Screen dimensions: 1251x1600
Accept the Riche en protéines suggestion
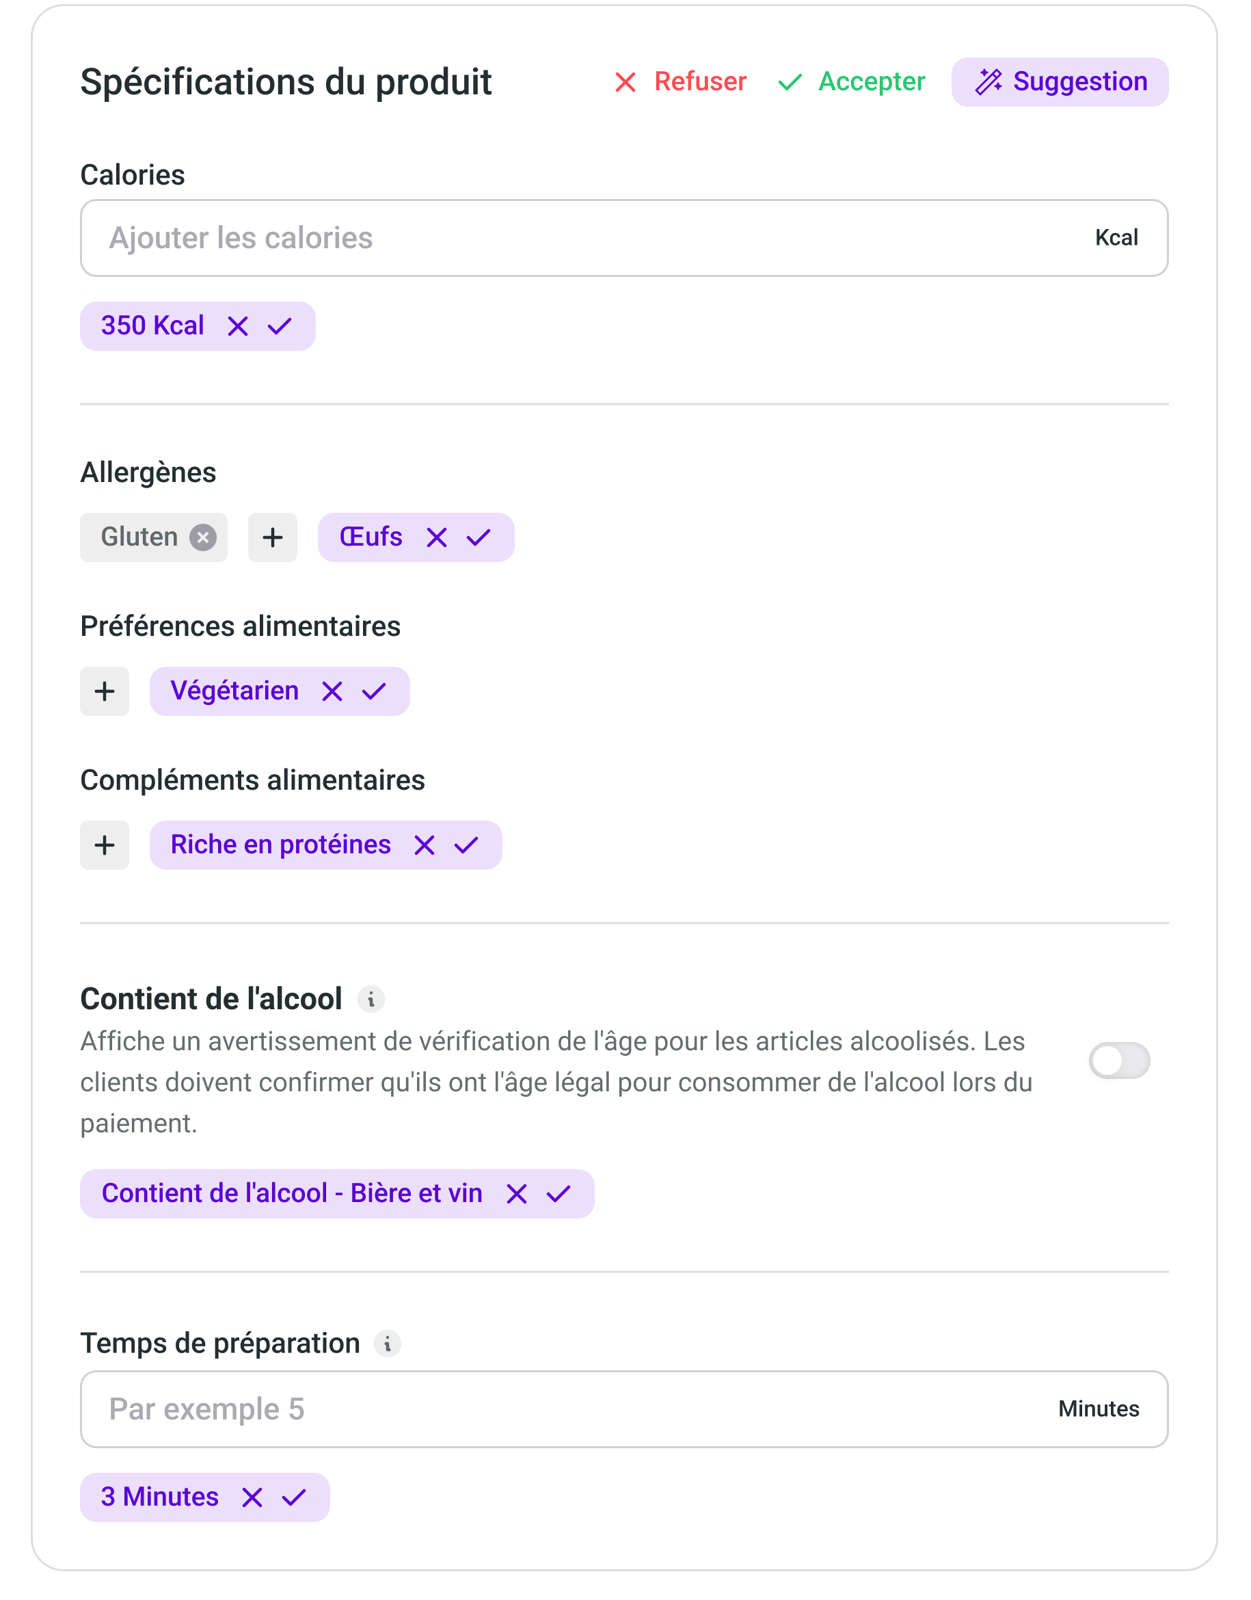click(x=466, y=845)
